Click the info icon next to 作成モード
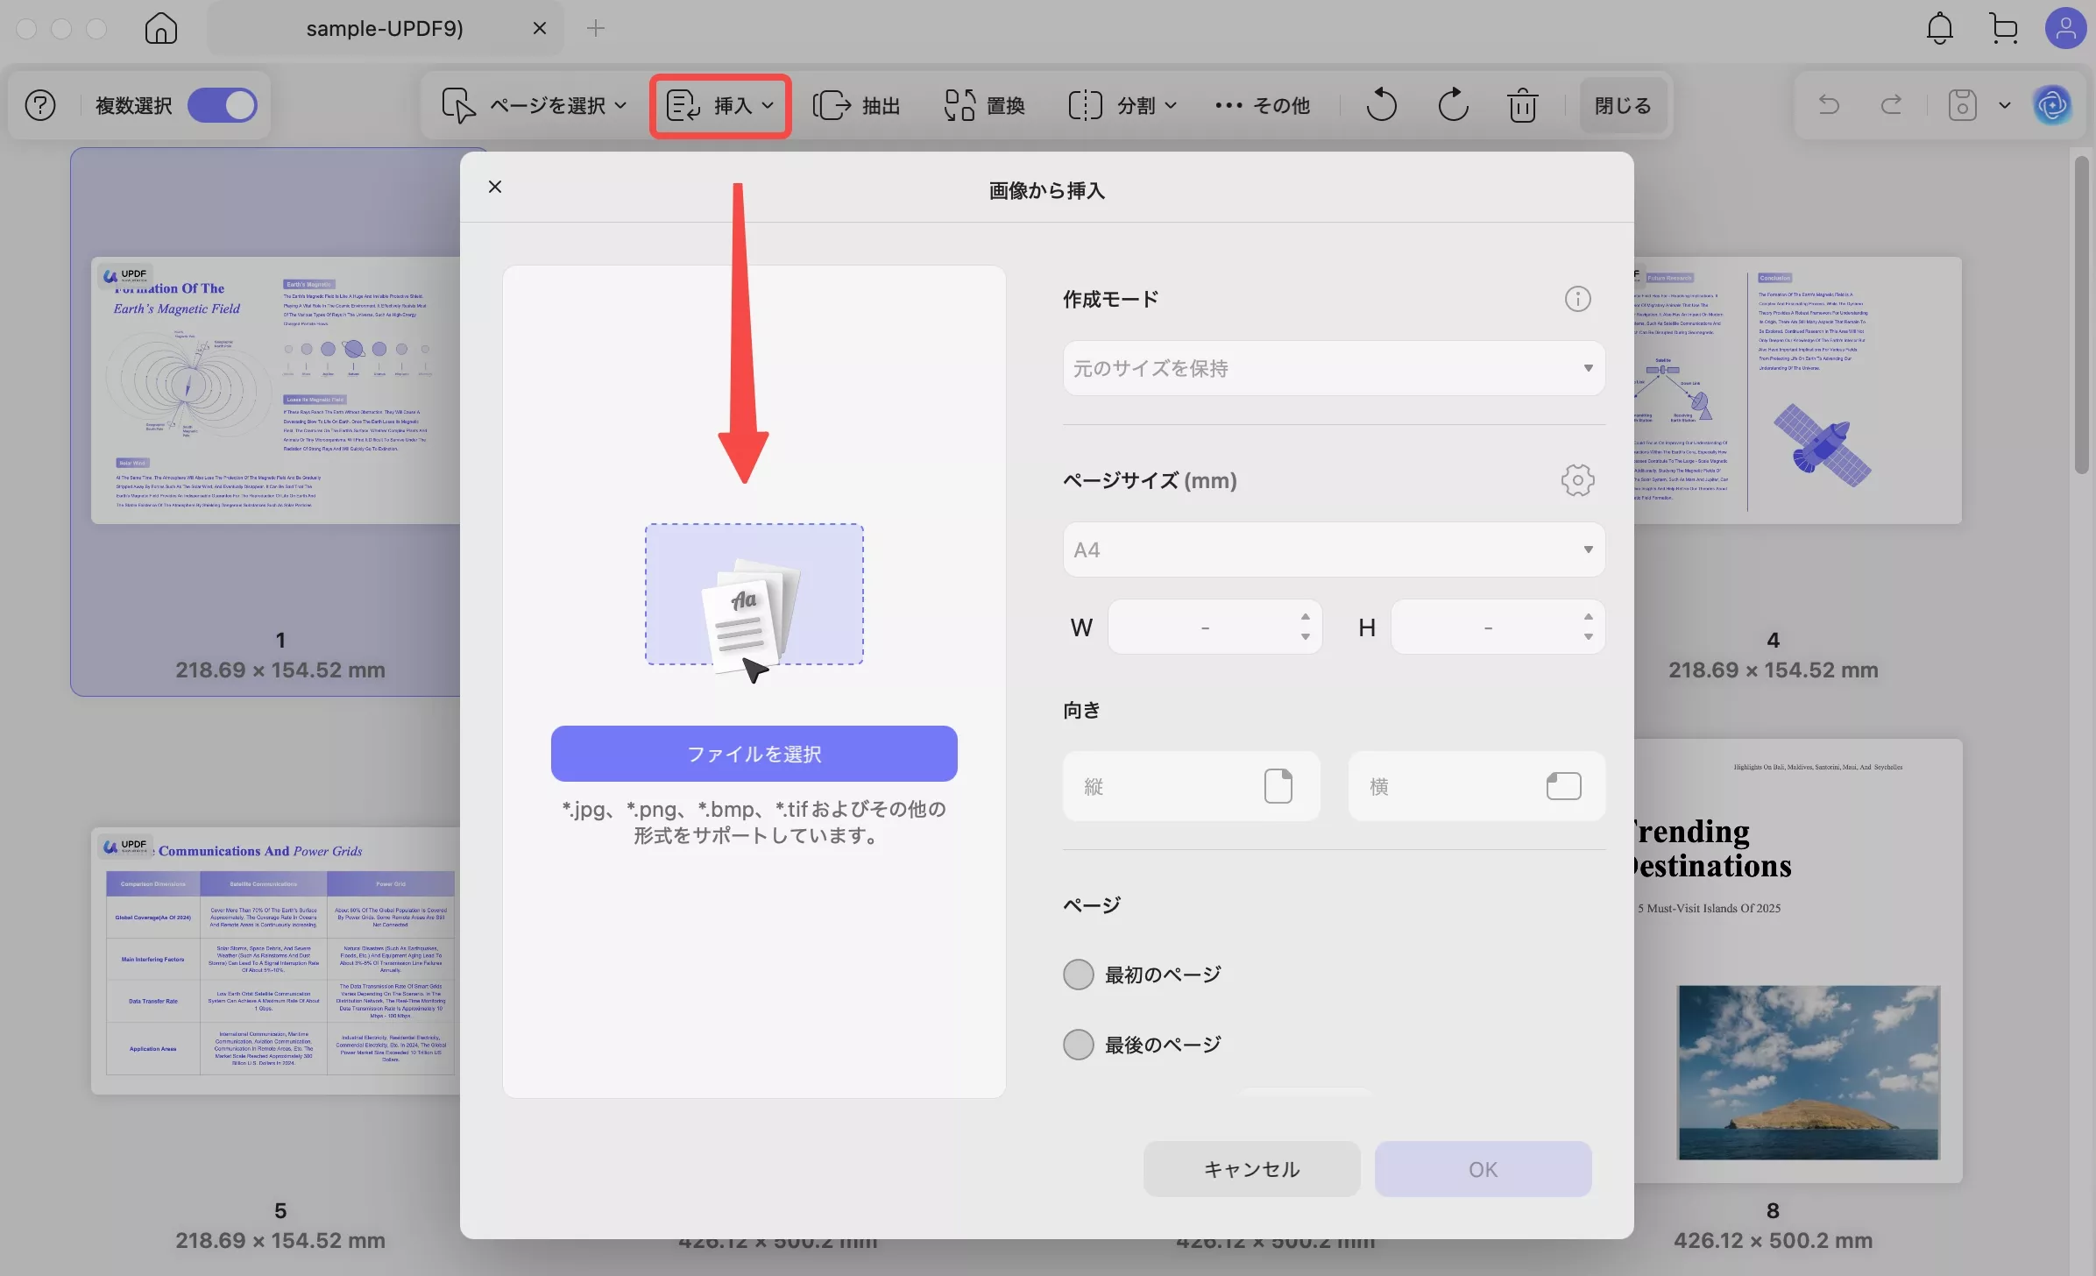2096x1276 pixels. pos(1576,299)
